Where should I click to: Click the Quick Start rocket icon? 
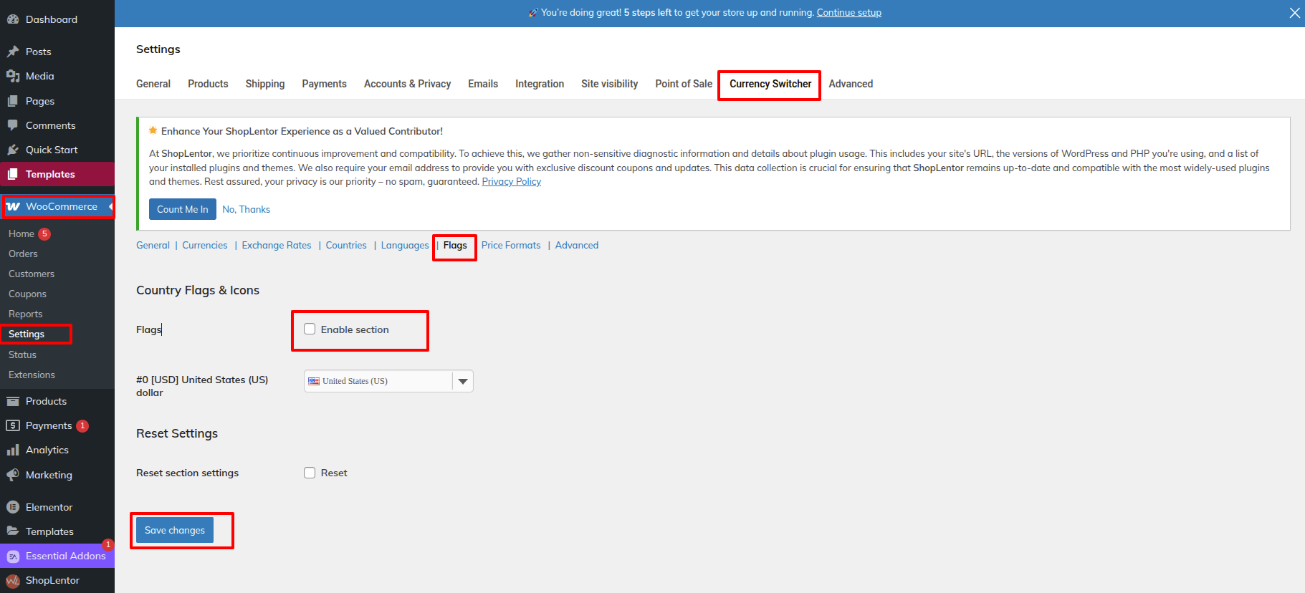click(x=13, y=150)
